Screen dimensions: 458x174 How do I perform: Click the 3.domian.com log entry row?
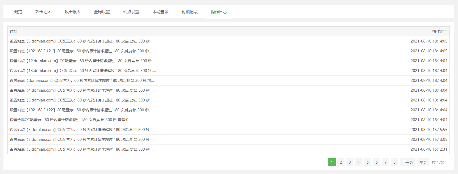(x=82, y=41)
